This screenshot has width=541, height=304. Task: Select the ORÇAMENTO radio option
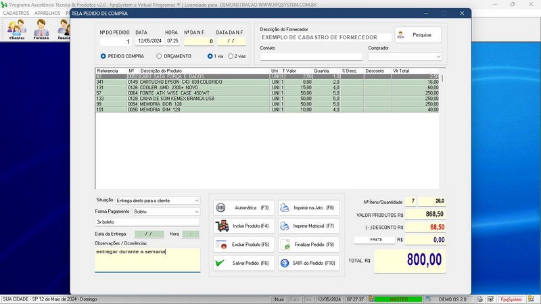(174, 56)
